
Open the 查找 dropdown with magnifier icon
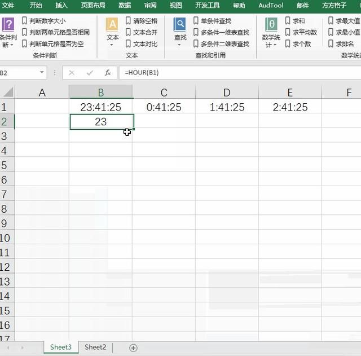coord(180,32)
